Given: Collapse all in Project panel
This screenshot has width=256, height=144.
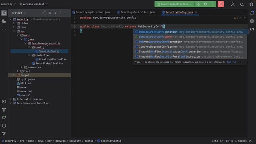Looking at the screenshot, I should pyautogui.click(x=55, y=13).
